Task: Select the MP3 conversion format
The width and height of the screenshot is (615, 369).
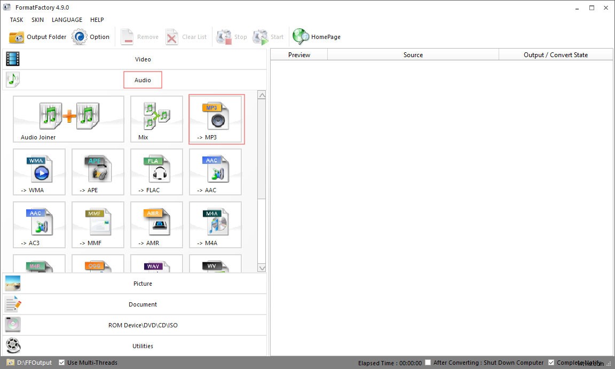Action: [x=216, y=119]
